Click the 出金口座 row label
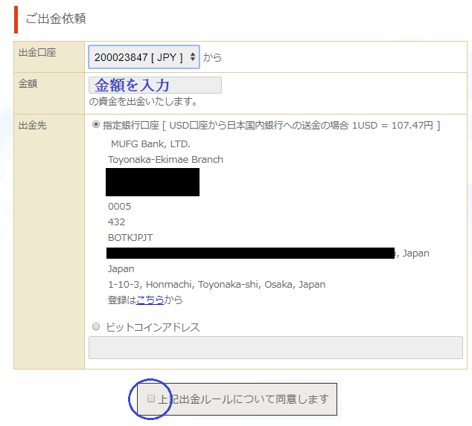The image size is (472, 426). pyautogui.click(x=37, y=53)
